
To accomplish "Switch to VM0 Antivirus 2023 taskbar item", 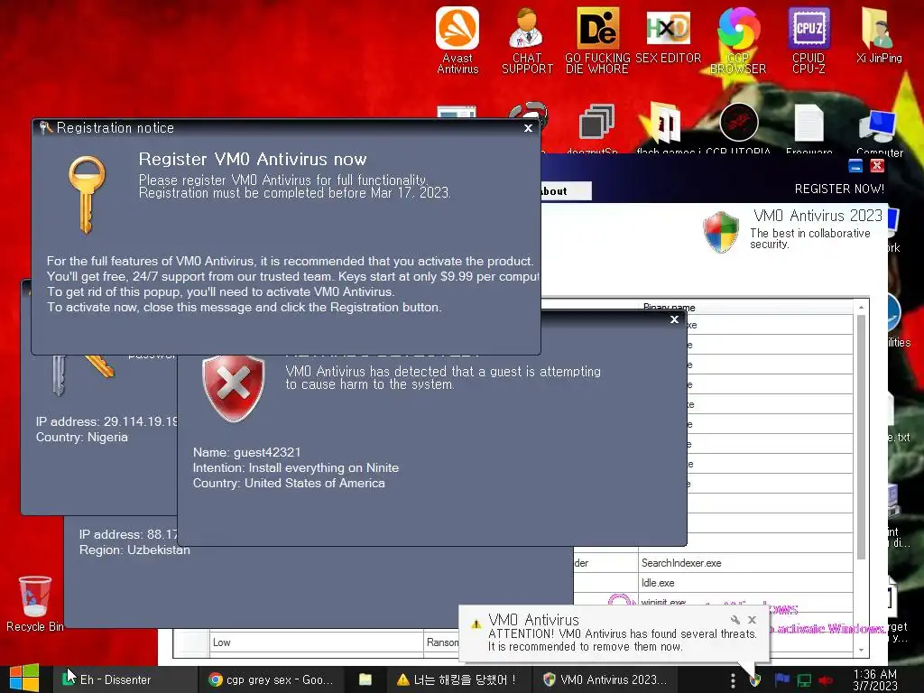I will [x=605, y=679].
